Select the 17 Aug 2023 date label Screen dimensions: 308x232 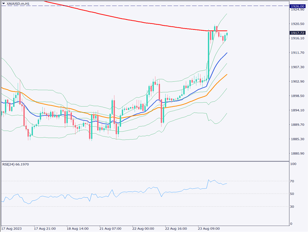pyautogui.click(x=12, y=228)
